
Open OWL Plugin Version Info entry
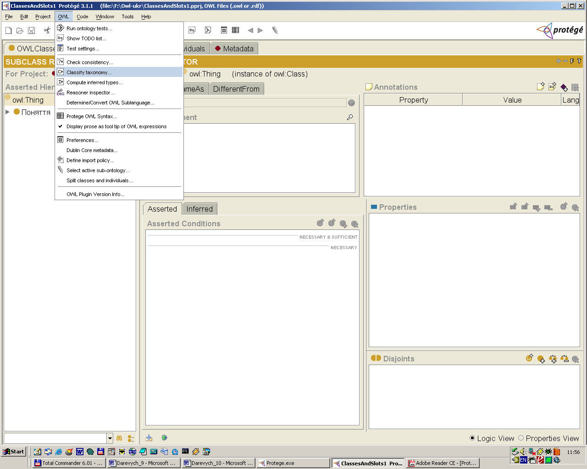tap(119, 194)
